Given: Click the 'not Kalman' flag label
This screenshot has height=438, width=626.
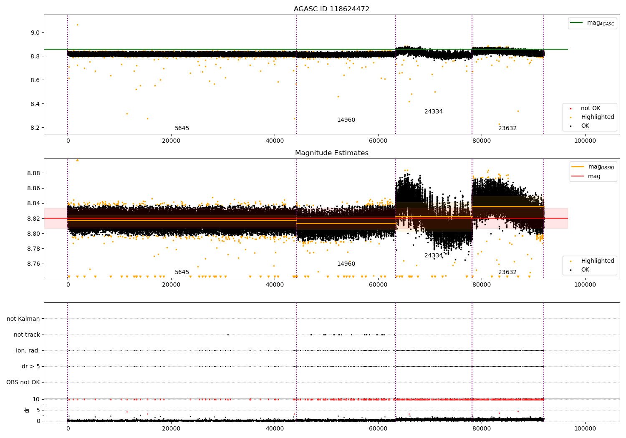Looking at the screenshot, I should click(x=23, y=319).
